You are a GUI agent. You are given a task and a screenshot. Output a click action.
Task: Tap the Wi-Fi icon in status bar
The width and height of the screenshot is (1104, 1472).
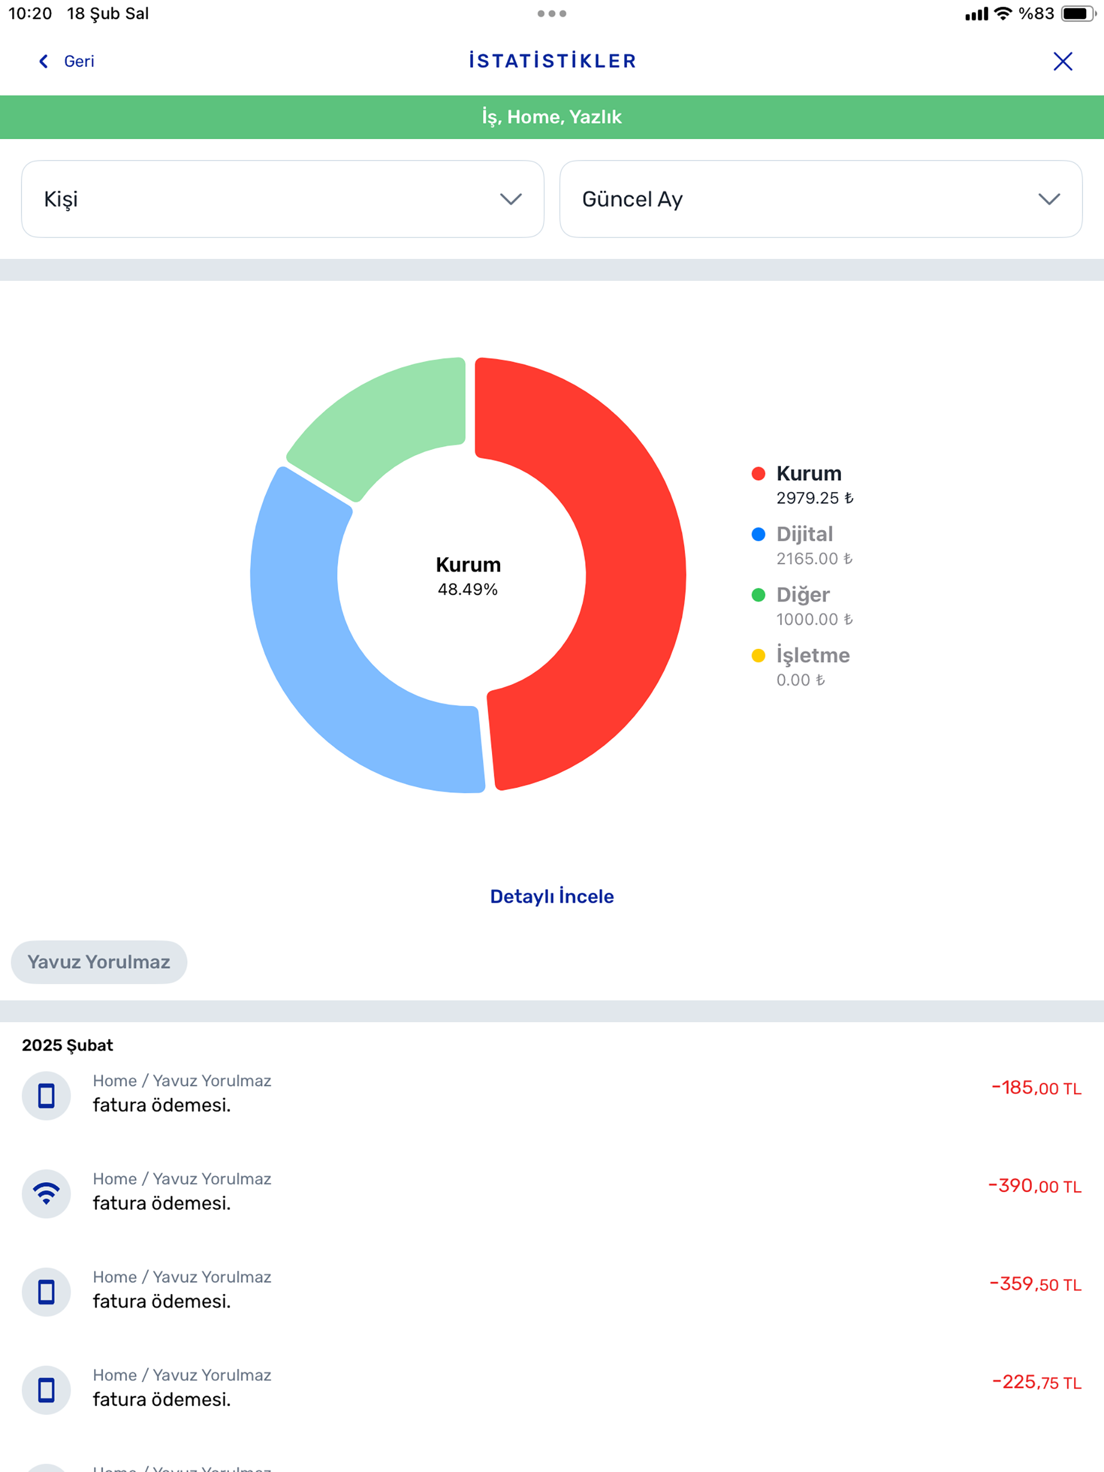tap(1002, 13)
